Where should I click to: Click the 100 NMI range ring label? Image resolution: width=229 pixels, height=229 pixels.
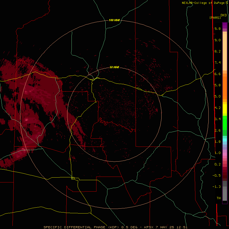click(x=114, y=20)
